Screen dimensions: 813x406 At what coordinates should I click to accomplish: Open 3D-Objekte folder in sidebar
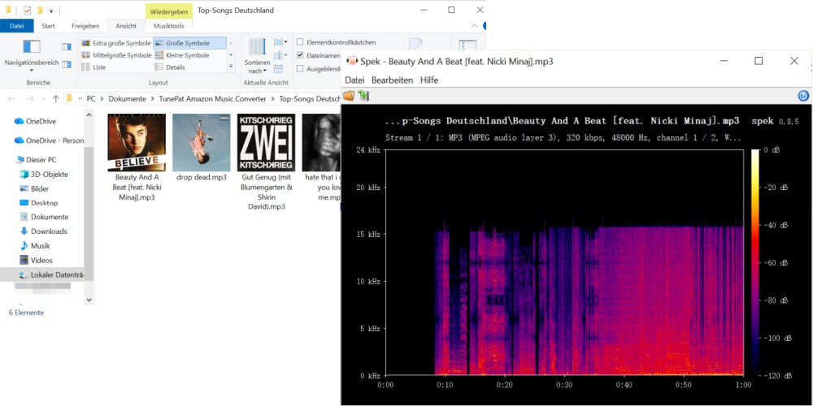[44, 175]
